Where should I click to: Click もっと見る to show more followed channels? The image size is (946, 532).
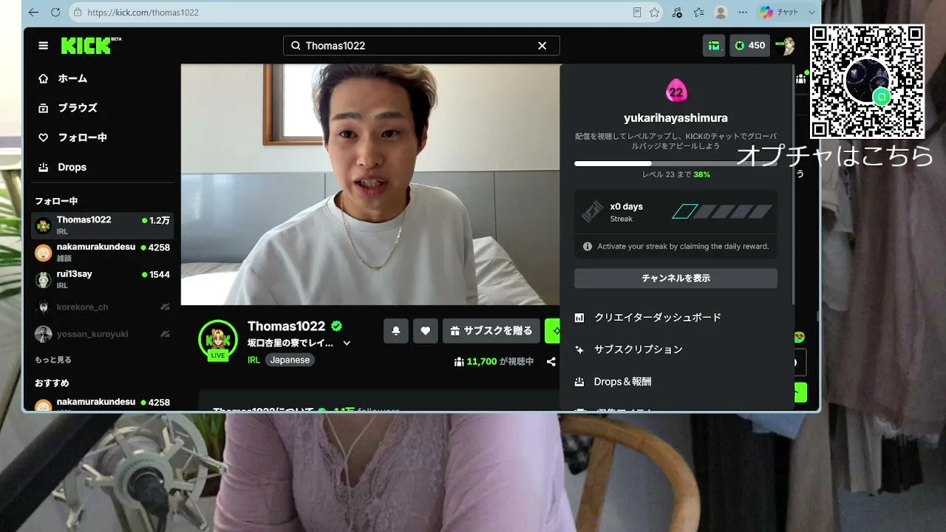coord(53,360)
